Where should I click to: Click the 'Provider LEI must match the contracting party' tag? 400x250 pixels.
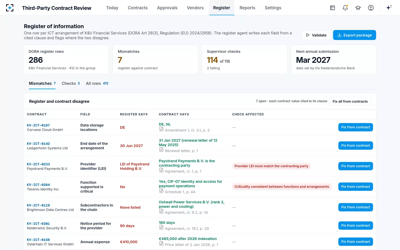pyautogui.click(x=271, y=166)
